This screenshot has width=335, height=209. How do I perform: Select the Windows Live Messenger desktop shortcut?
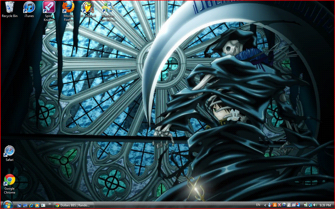(108, 11)
